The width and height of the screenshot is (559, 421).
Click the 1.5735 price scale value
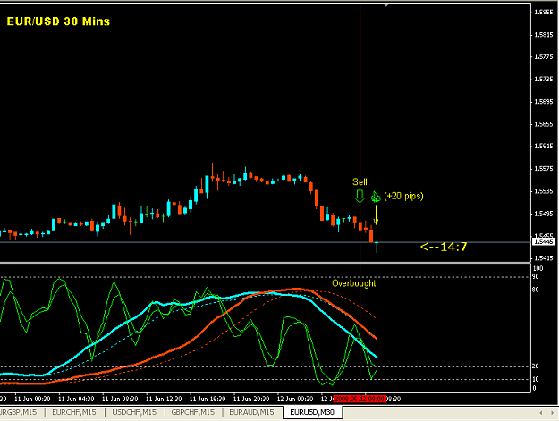[x=544, y=79]
